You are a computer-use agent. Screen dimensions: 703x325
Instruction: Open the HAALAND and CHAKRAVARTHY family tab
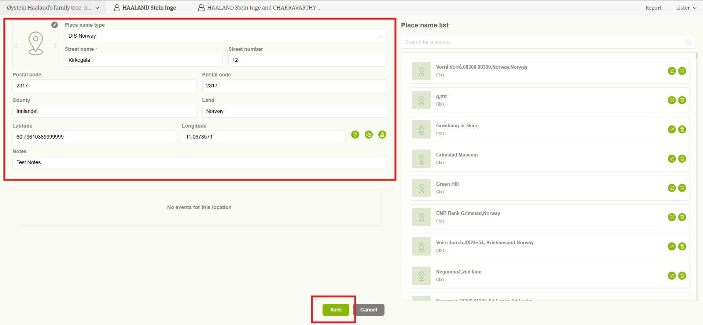[259, 8]
